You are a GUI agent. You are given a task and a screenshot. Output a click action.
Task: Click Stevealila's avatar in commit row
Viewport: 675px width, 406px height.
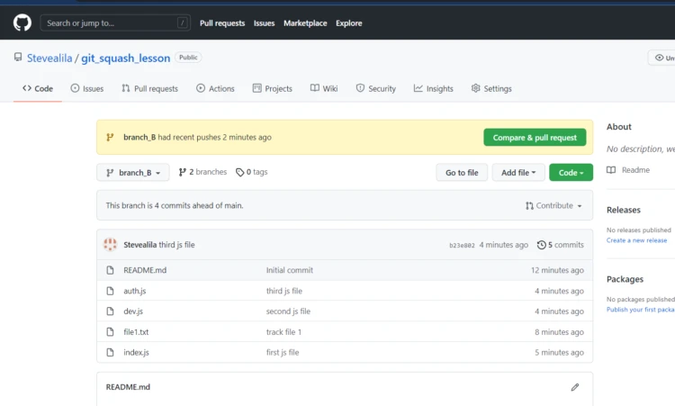pyautogui.click(x=110, y=245)
